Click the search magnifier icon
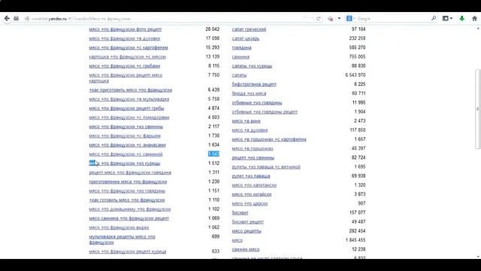The image size is (481, 271). [434, 18]
